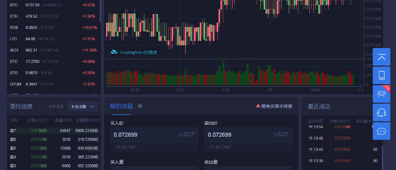This screenshot has height=170, width=396.
Task: Open the hot community group icon
Action: click(381, 94)
